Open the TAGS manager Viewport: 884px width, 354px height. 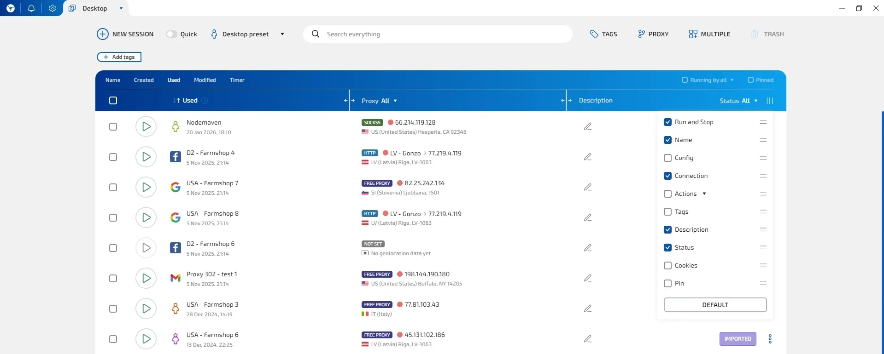click(603, 34)
